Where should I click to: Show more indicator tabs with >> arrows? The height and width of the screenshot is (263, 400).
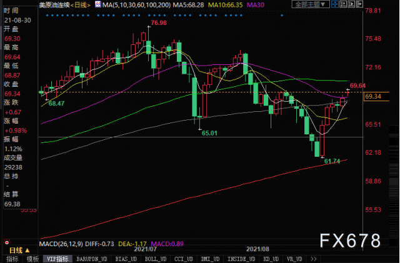coord(314,259)
